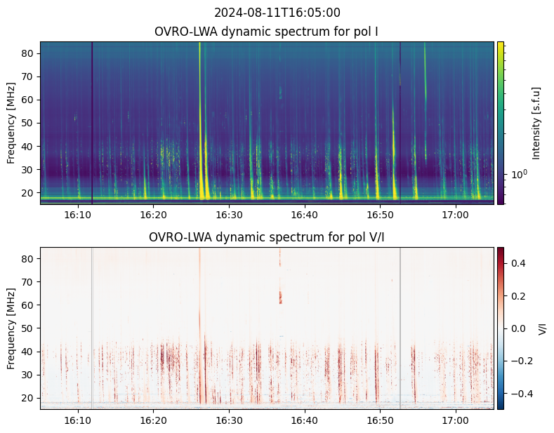Screen dimensions: 554x433
Task: Click the 2024-08-11T16:05:00 timestamp title
Action: 277,13
